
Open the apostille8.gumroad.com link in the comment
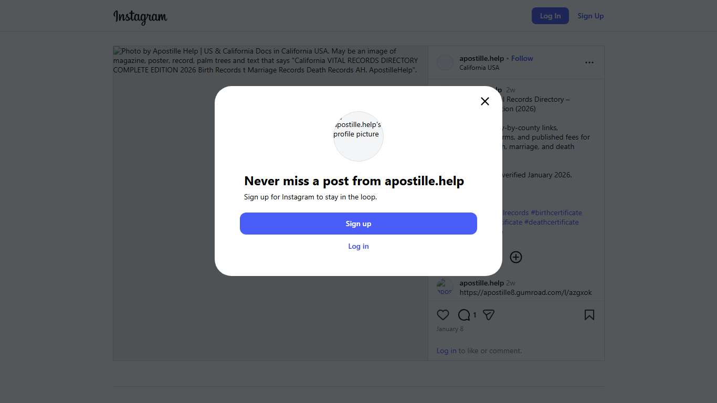click(x=525, y=292)
